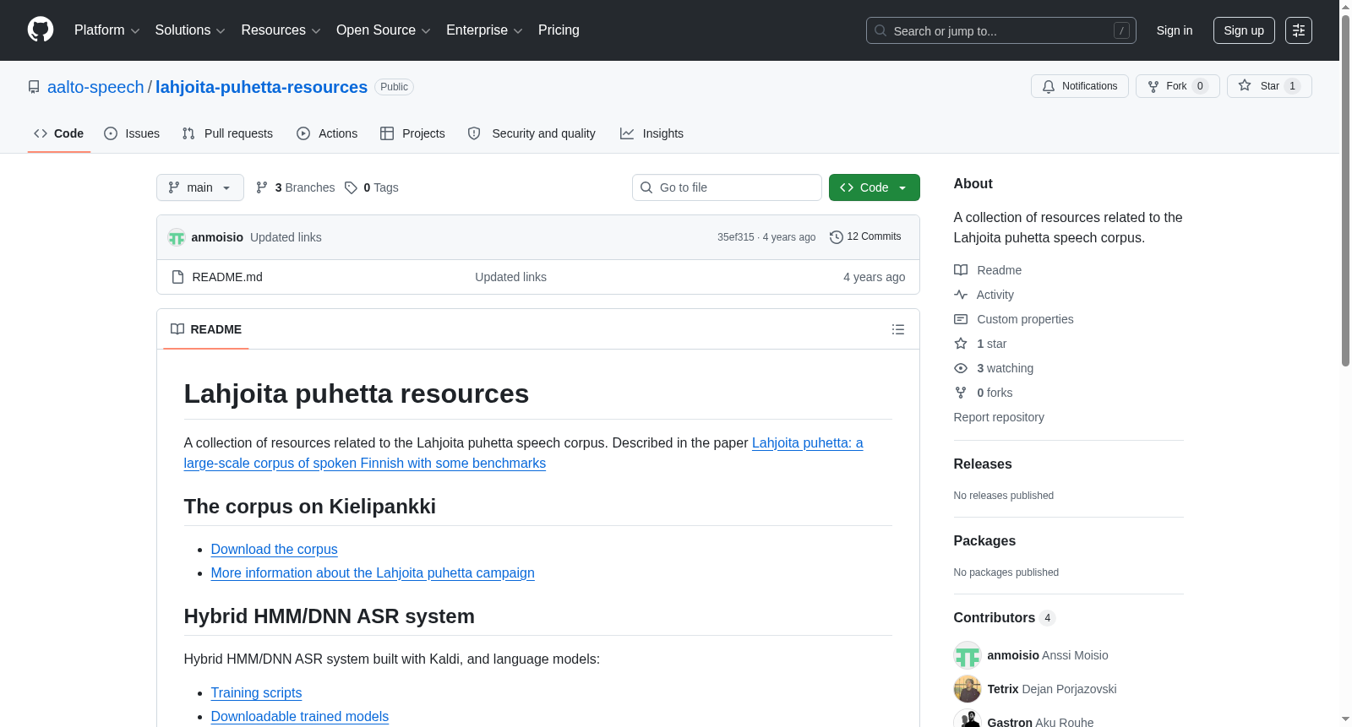Open Custom properties in About

[x=1014, y=319]
